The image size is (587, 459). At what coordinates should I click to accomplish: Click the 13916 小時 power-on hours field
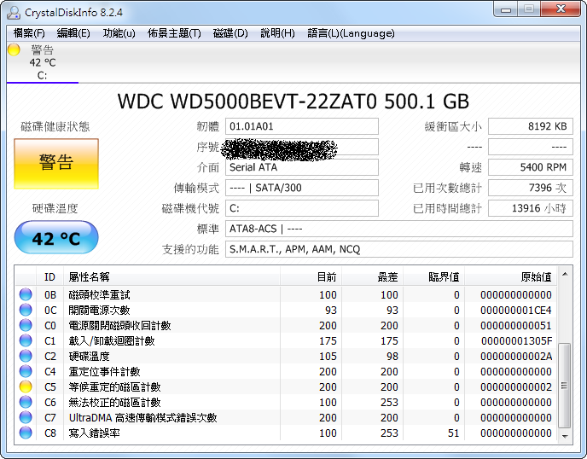(531, 208)
